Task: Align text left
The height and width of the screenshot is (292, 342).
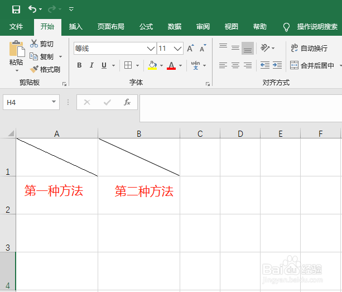Action: tap(223, 65)
